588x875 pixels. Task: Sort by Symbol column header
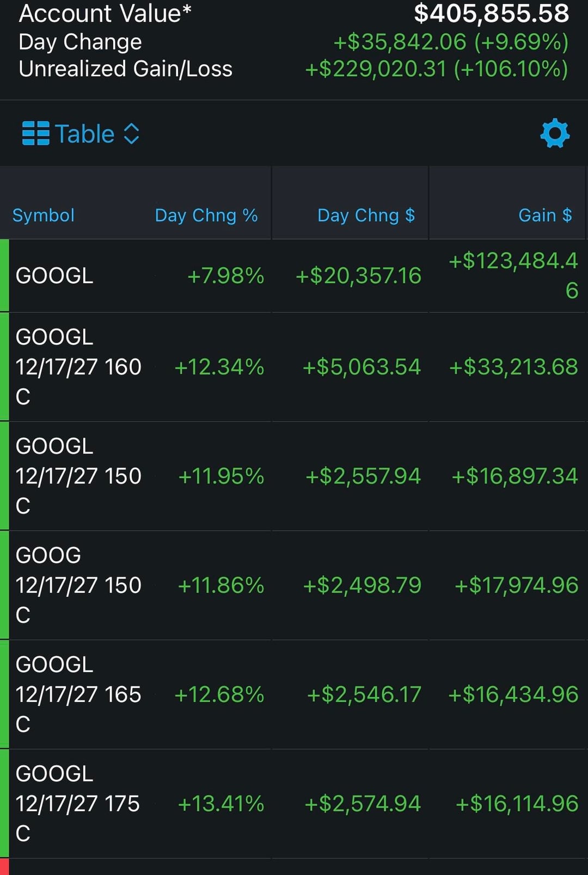pos(44,215)
